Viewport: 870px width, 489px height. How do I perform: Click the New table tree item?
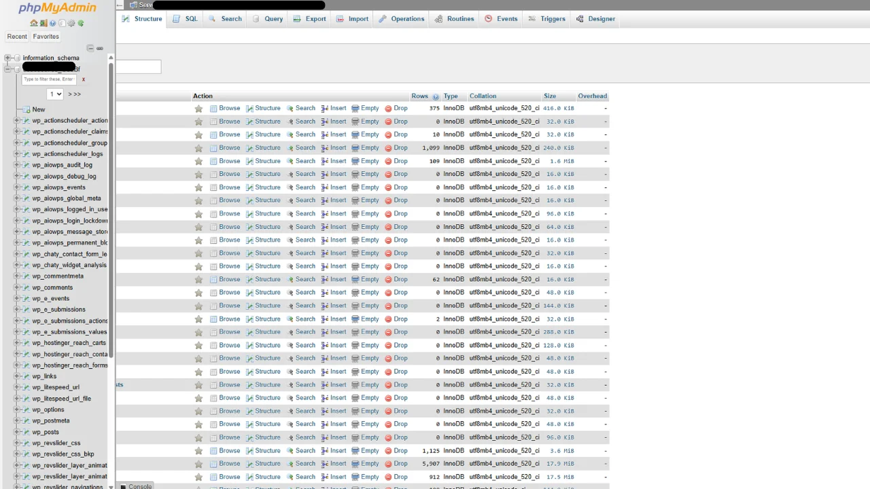click(38, 109)
